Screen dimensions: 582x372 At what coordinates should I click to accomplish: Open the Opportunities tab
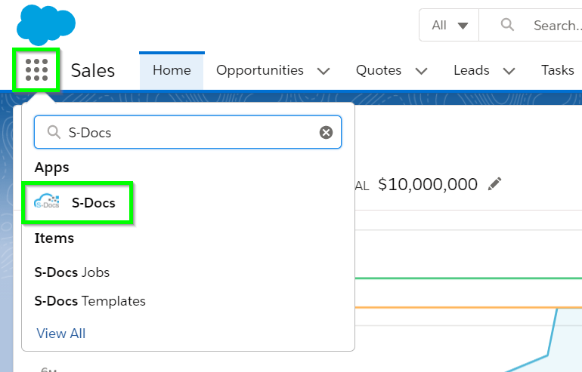[x=260, y=70]
